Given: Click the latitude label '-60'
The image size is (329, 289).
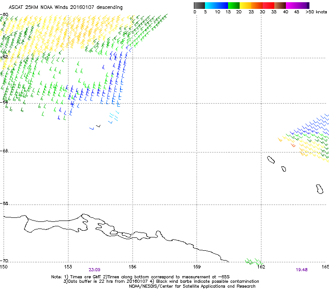Looking at the screenshot, I should (4, 15).
